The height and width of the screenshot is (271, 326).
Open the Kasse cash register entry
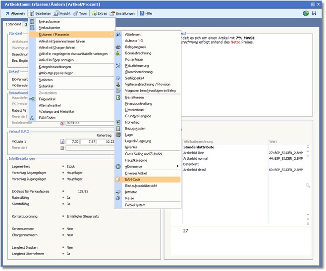(130, 198)
